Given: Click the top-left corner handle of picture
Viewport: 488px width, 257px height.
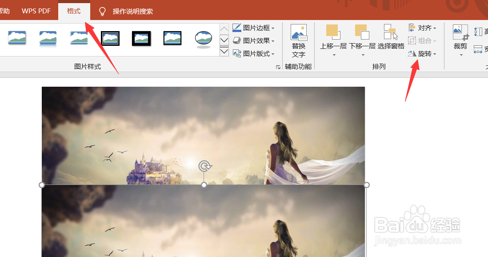Looking at the screenshot, I should (x=42, y=185).
